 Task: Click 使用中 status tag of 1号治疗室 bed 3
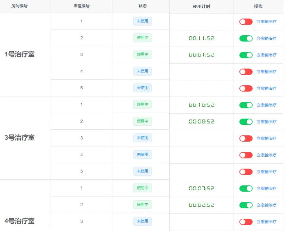click(x=142, y=55)
